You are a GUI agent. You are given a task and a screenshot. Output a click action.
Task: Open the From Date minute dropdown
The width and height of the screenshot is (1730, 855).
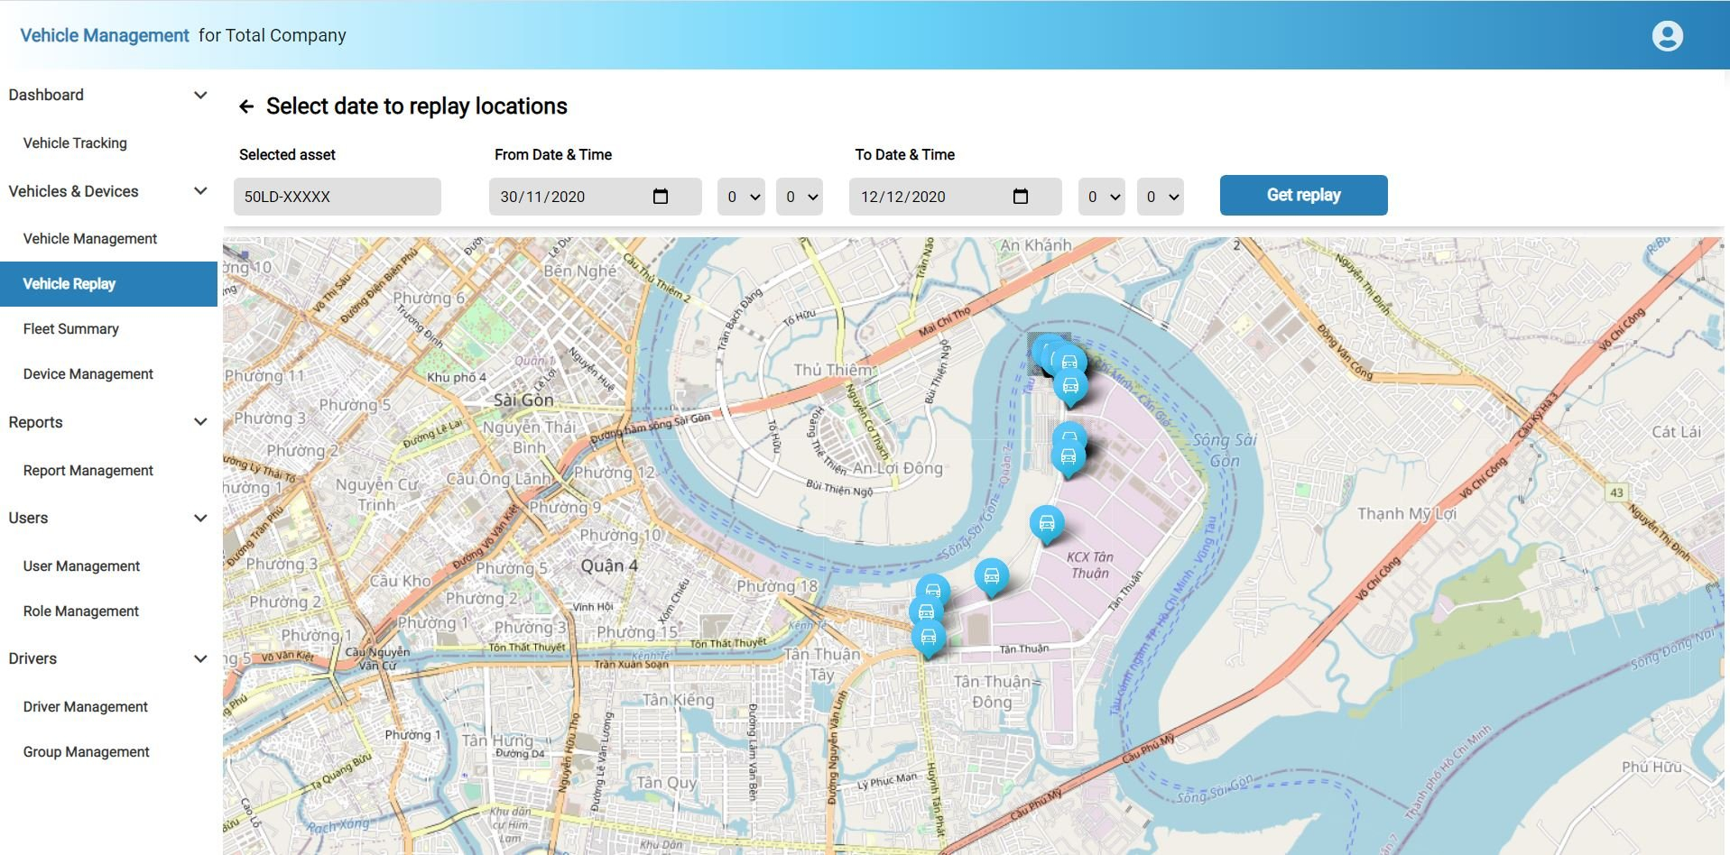[800, 197]
